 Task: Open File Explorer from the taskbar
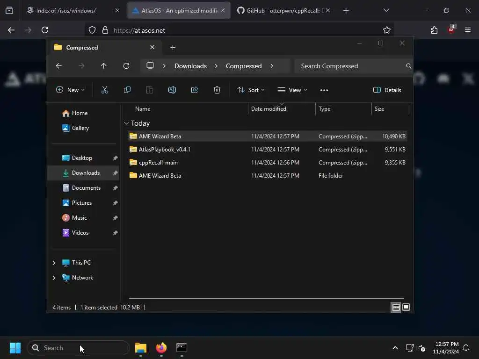tap(141, 348)
